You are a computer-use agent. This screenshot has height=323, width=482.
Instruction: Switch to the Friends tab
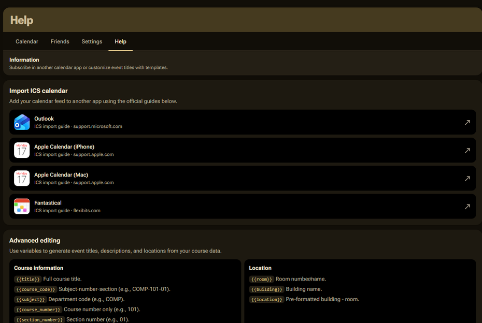pos(60,41)
